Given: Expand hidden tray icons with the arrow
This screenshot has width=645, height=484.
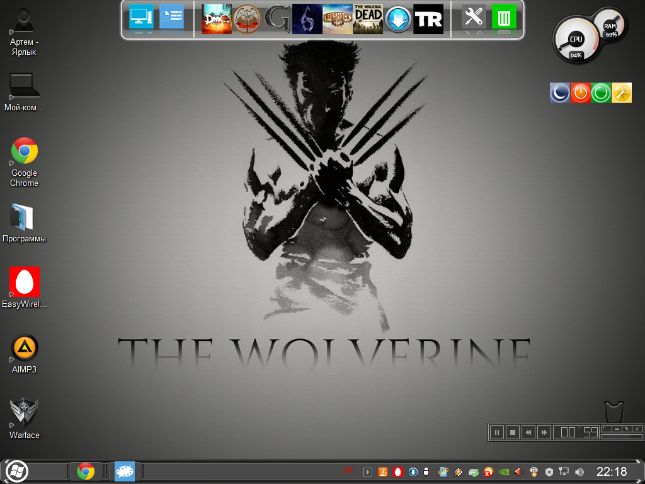Looking at the screenshot, I should coord(368,472).
